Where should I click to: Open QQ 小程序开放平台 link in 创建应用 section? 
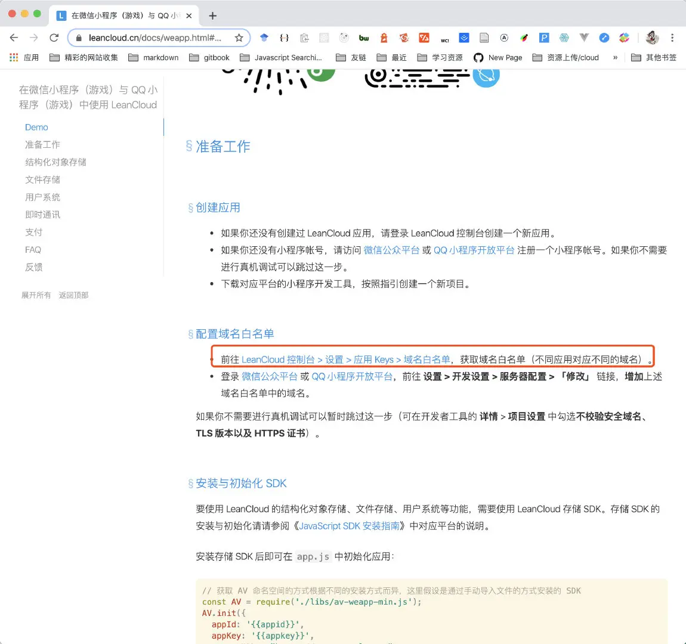(x=474, y=250)
